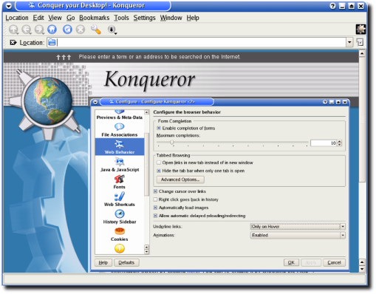Screen dimensions: 376x294
Task: Click the question mark help titlebar button
Action: (x=332, y=6)
